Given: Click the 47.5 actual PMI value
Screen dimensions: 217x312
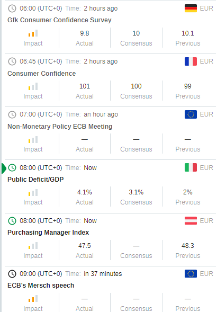Looking at the screenshot, I should coord(85,246).
